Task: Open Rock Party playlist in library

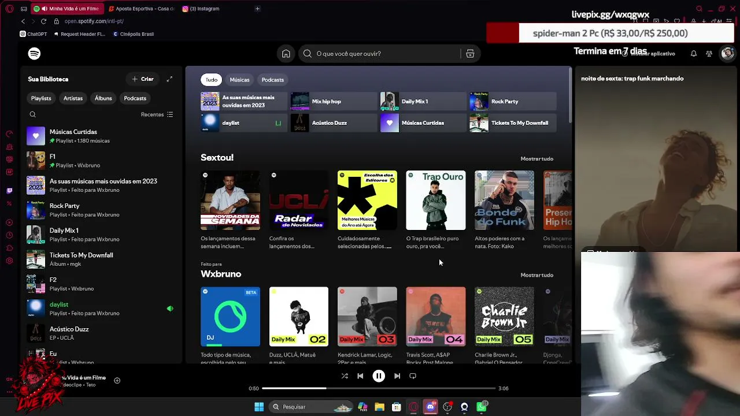Action: [102, 210]
